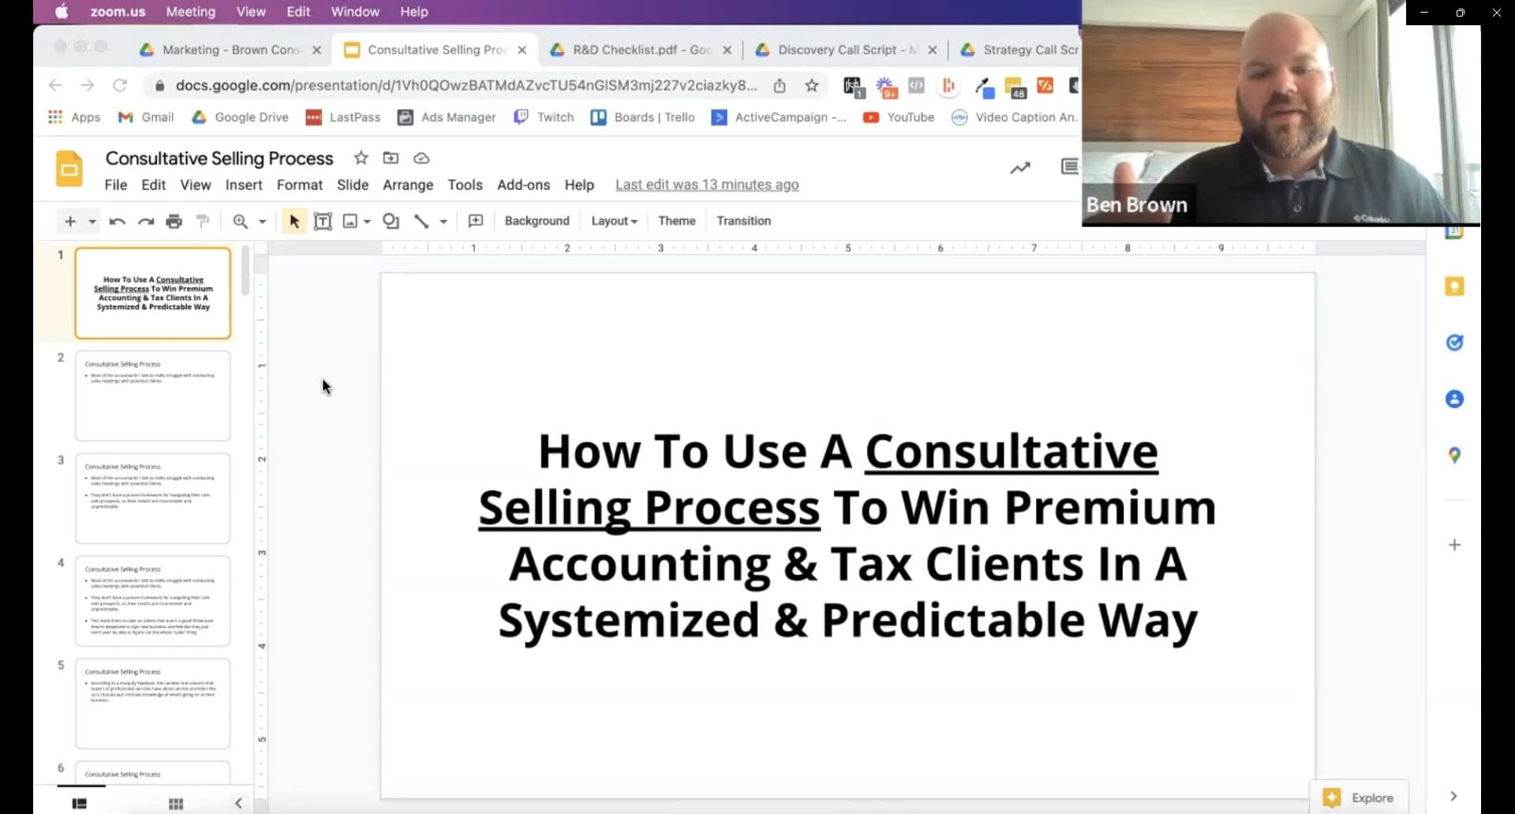This screenshot has height=814, width=1515.
Task: Insert a comment using the comment icon
Action: [475, 221]
